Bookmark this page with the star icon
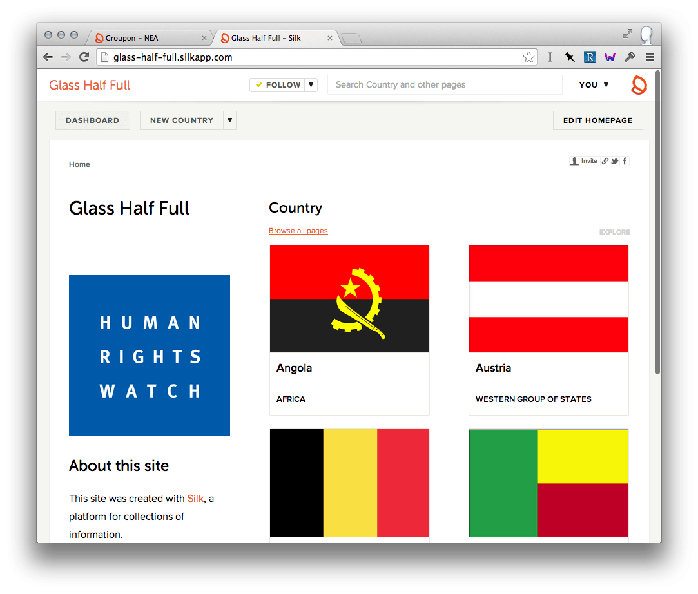Screen dimensions: 698x594 pyautogui.click(x=528, y=57)
